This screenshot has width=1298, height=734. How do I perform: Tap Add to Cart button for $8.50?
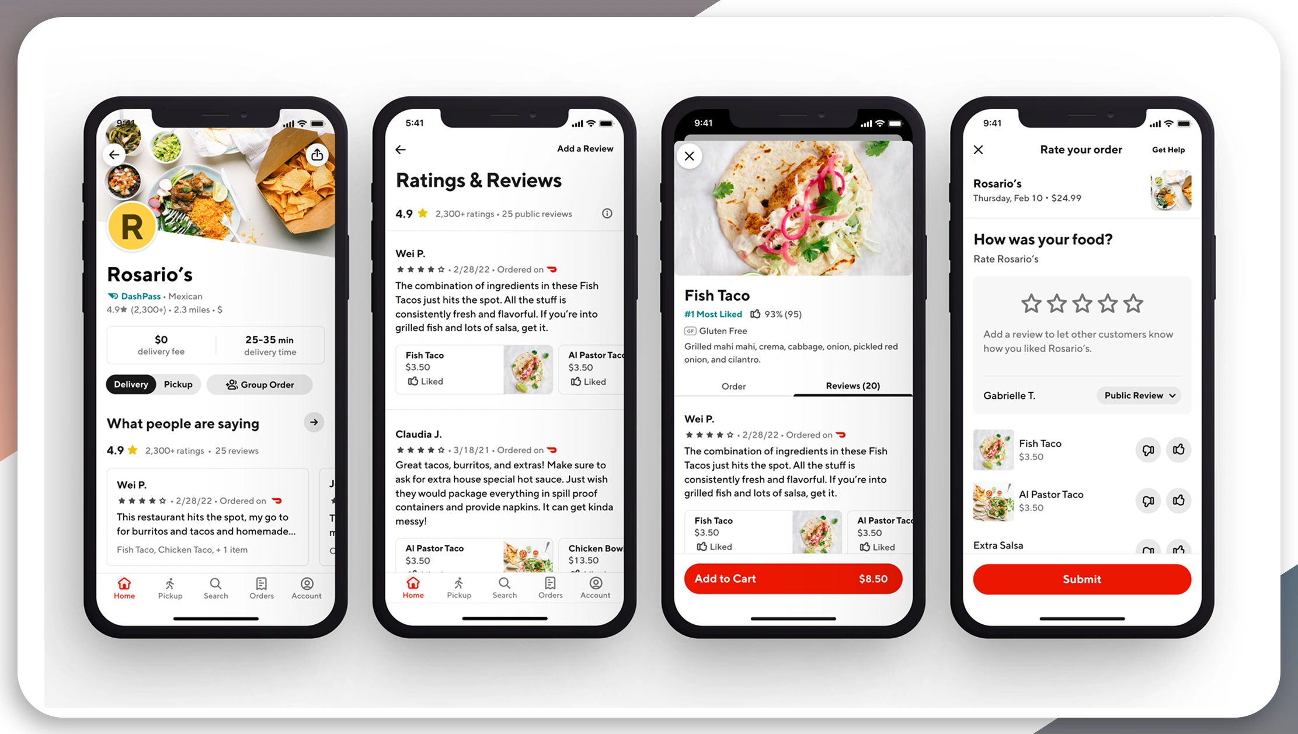point(792,579)
